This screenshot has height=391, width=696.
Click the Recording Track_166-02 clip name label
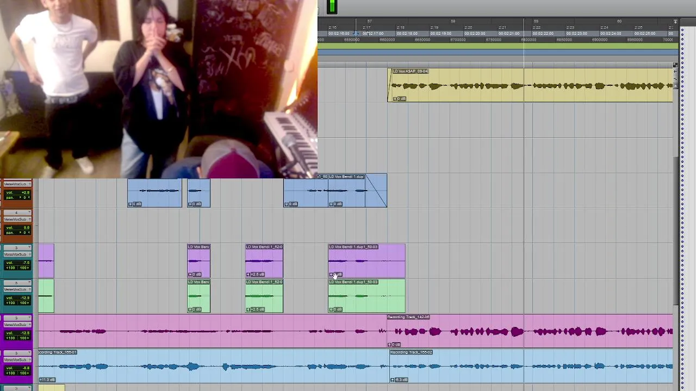411,352
